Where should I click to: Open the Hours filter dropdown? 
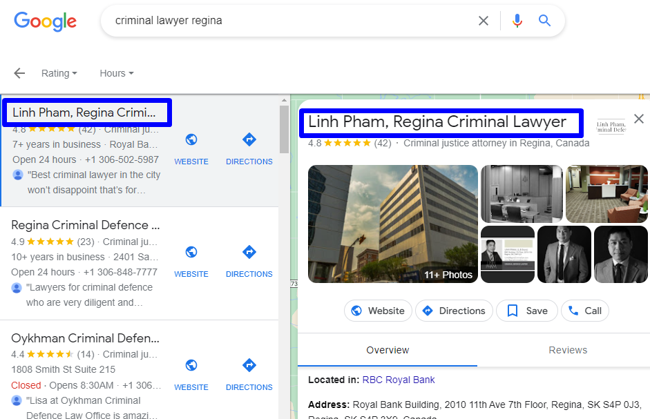coord(115,73)
